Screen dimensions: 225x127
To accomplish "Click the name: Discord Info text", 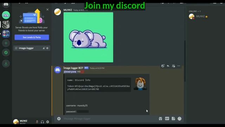I will pyautogui.click(x=79, y=80).
